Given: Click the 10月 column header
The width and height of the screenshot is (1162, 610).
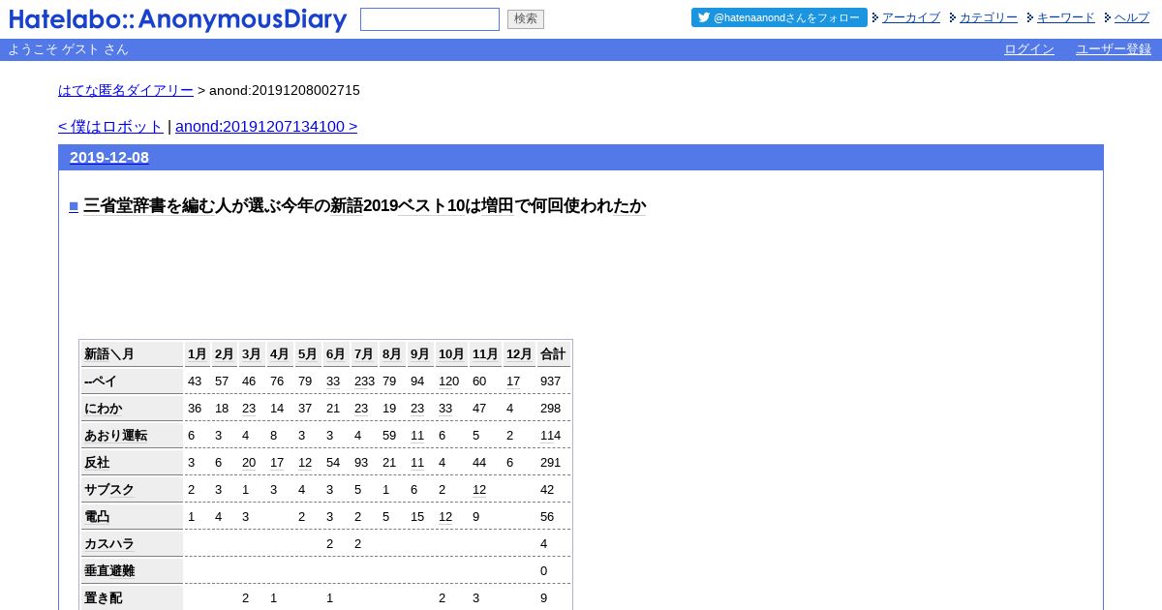Looking at the screenshot, I should coord(451,354).
